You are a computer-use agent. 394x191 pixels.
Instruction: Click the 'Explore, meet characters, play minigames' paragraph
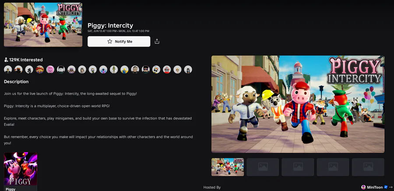coord(98,121)
